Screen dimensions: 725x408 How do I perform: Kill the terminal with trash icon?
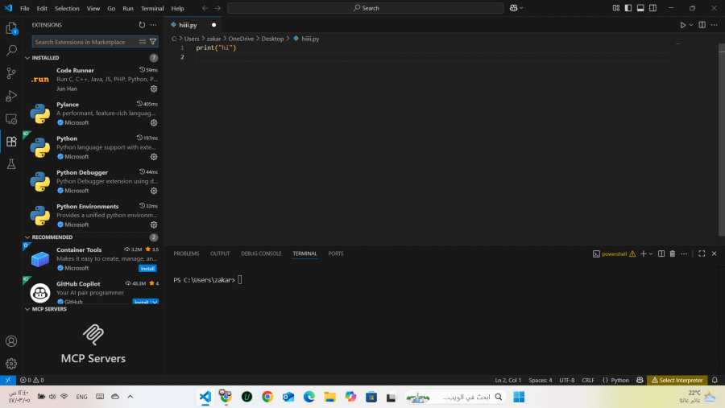coord(673,253)
